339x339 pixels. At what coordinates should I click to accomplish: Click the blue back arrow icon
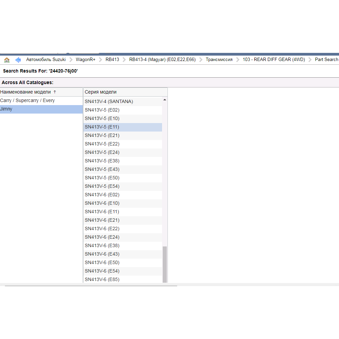click(18, 60)
